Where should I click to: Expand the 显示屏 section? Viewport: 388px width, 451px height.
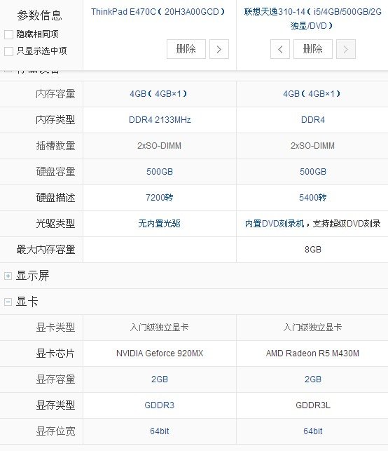click(x=8, y=276)
